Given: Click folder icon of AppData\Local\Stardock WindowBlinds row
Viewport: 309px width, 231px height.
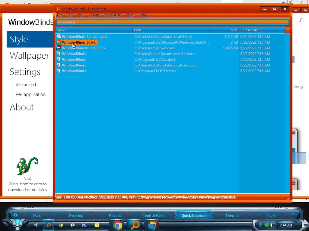Looking at the screenshot, I should (x=59, y=65).
